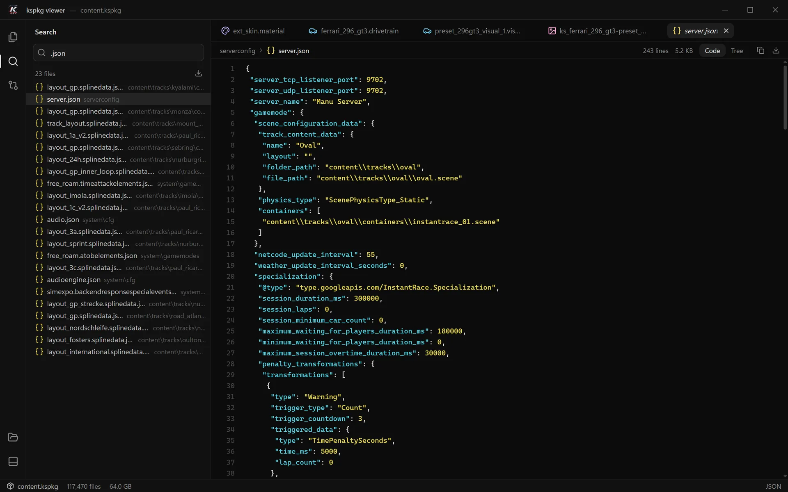This screenshot has height=492, width=788.
Task: Open the ext_skin.material tab
Action: (x=253, y=31)
